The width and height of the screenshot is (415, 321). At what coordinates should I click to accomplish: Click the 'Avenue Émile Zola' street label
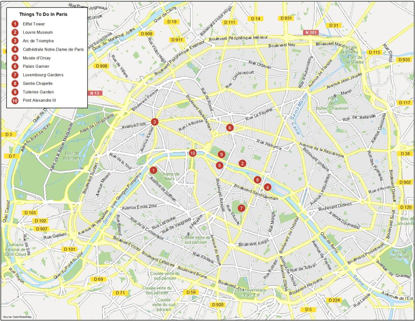coord(139,207)
